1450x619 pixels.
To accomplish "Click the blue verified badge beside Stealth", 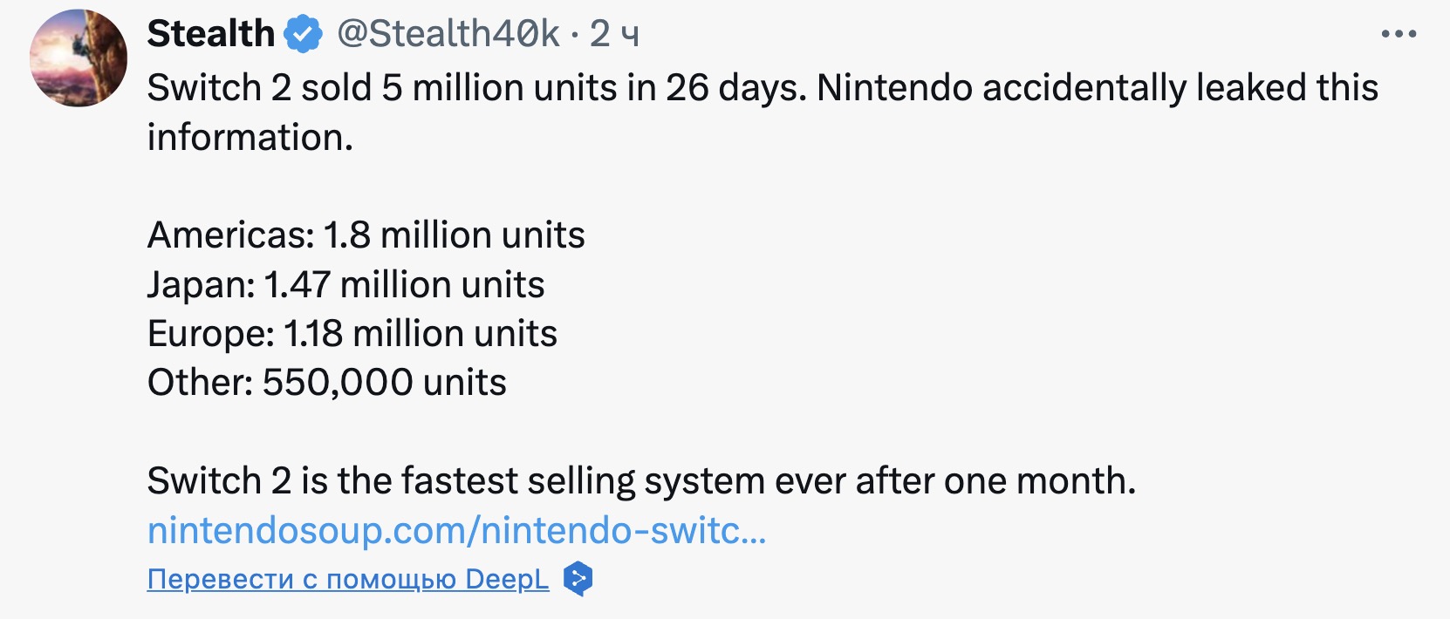I will 303,35.
